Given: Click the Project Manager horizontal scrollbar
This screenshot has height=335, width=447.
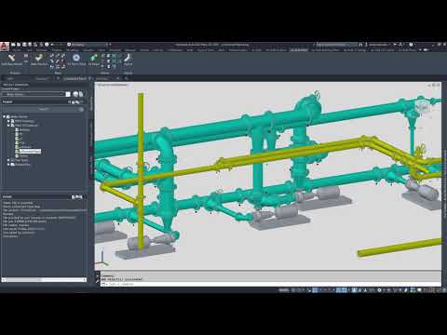Looking at the screenshot, I should click(44, 280).
